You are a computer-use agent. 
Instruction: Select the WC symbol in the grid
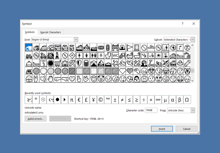pyautogui.click(x=115, y=55)
